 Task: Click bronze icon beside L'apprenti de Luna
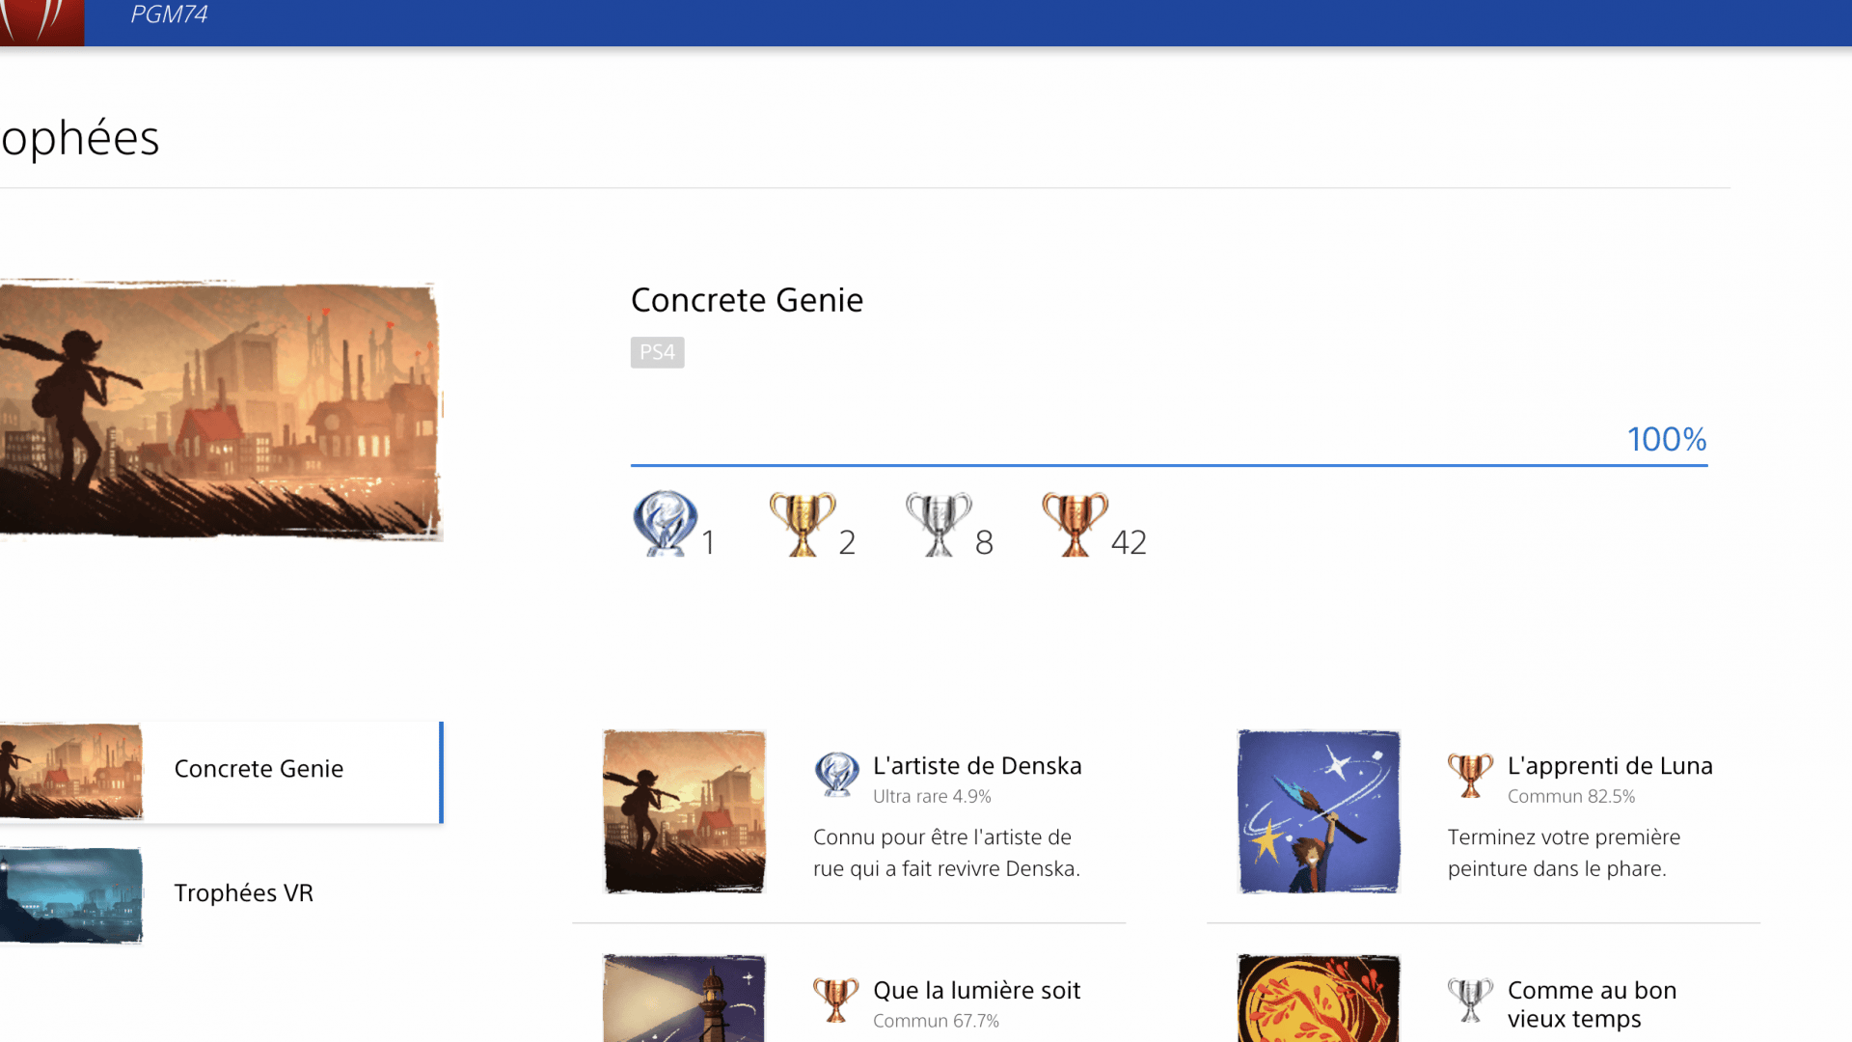(1470, 775)
